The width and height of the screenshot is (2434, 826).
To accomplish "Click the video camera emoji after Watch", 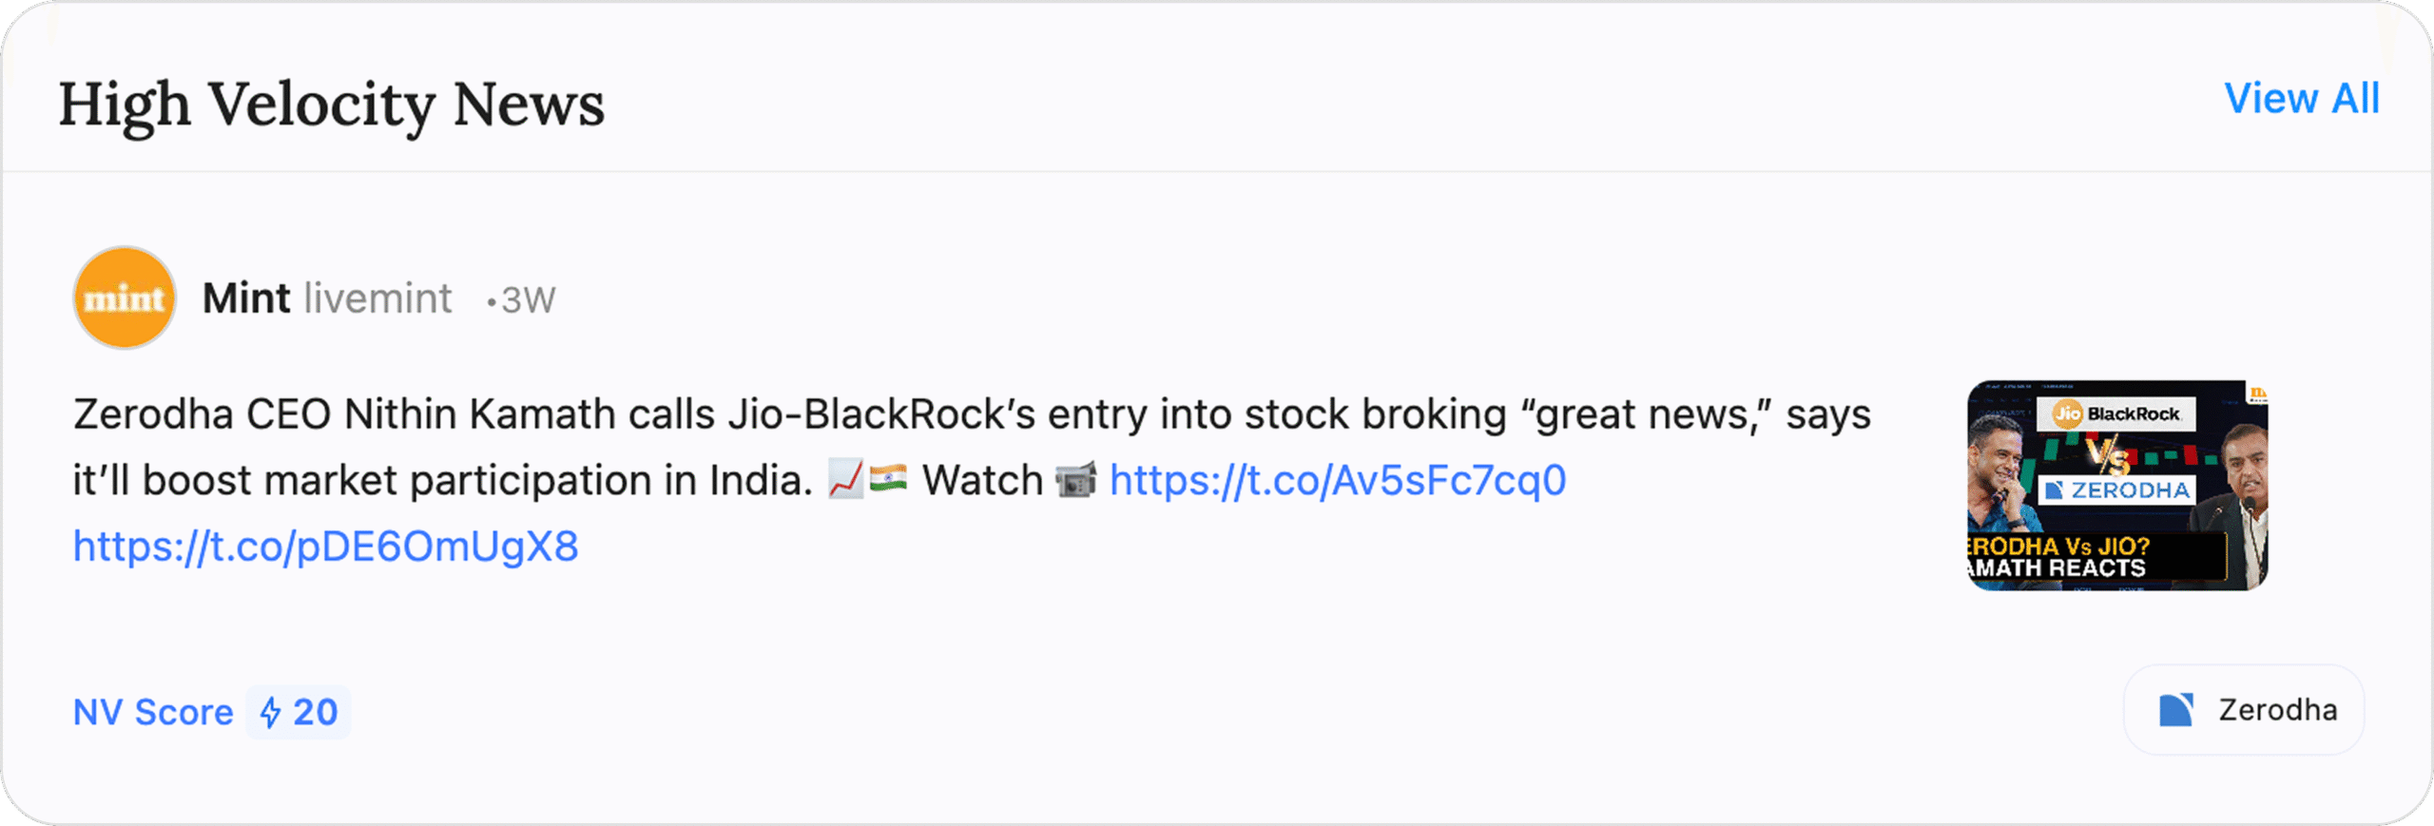I will click(x=1076, y=479).
